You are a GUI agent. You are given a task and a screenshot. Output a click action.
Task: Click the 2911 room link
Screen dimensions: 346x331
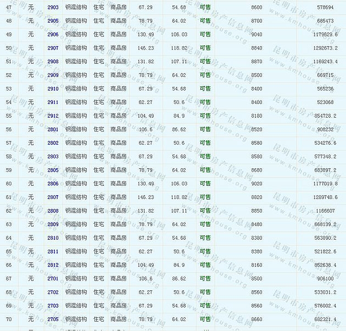[53, 102]
